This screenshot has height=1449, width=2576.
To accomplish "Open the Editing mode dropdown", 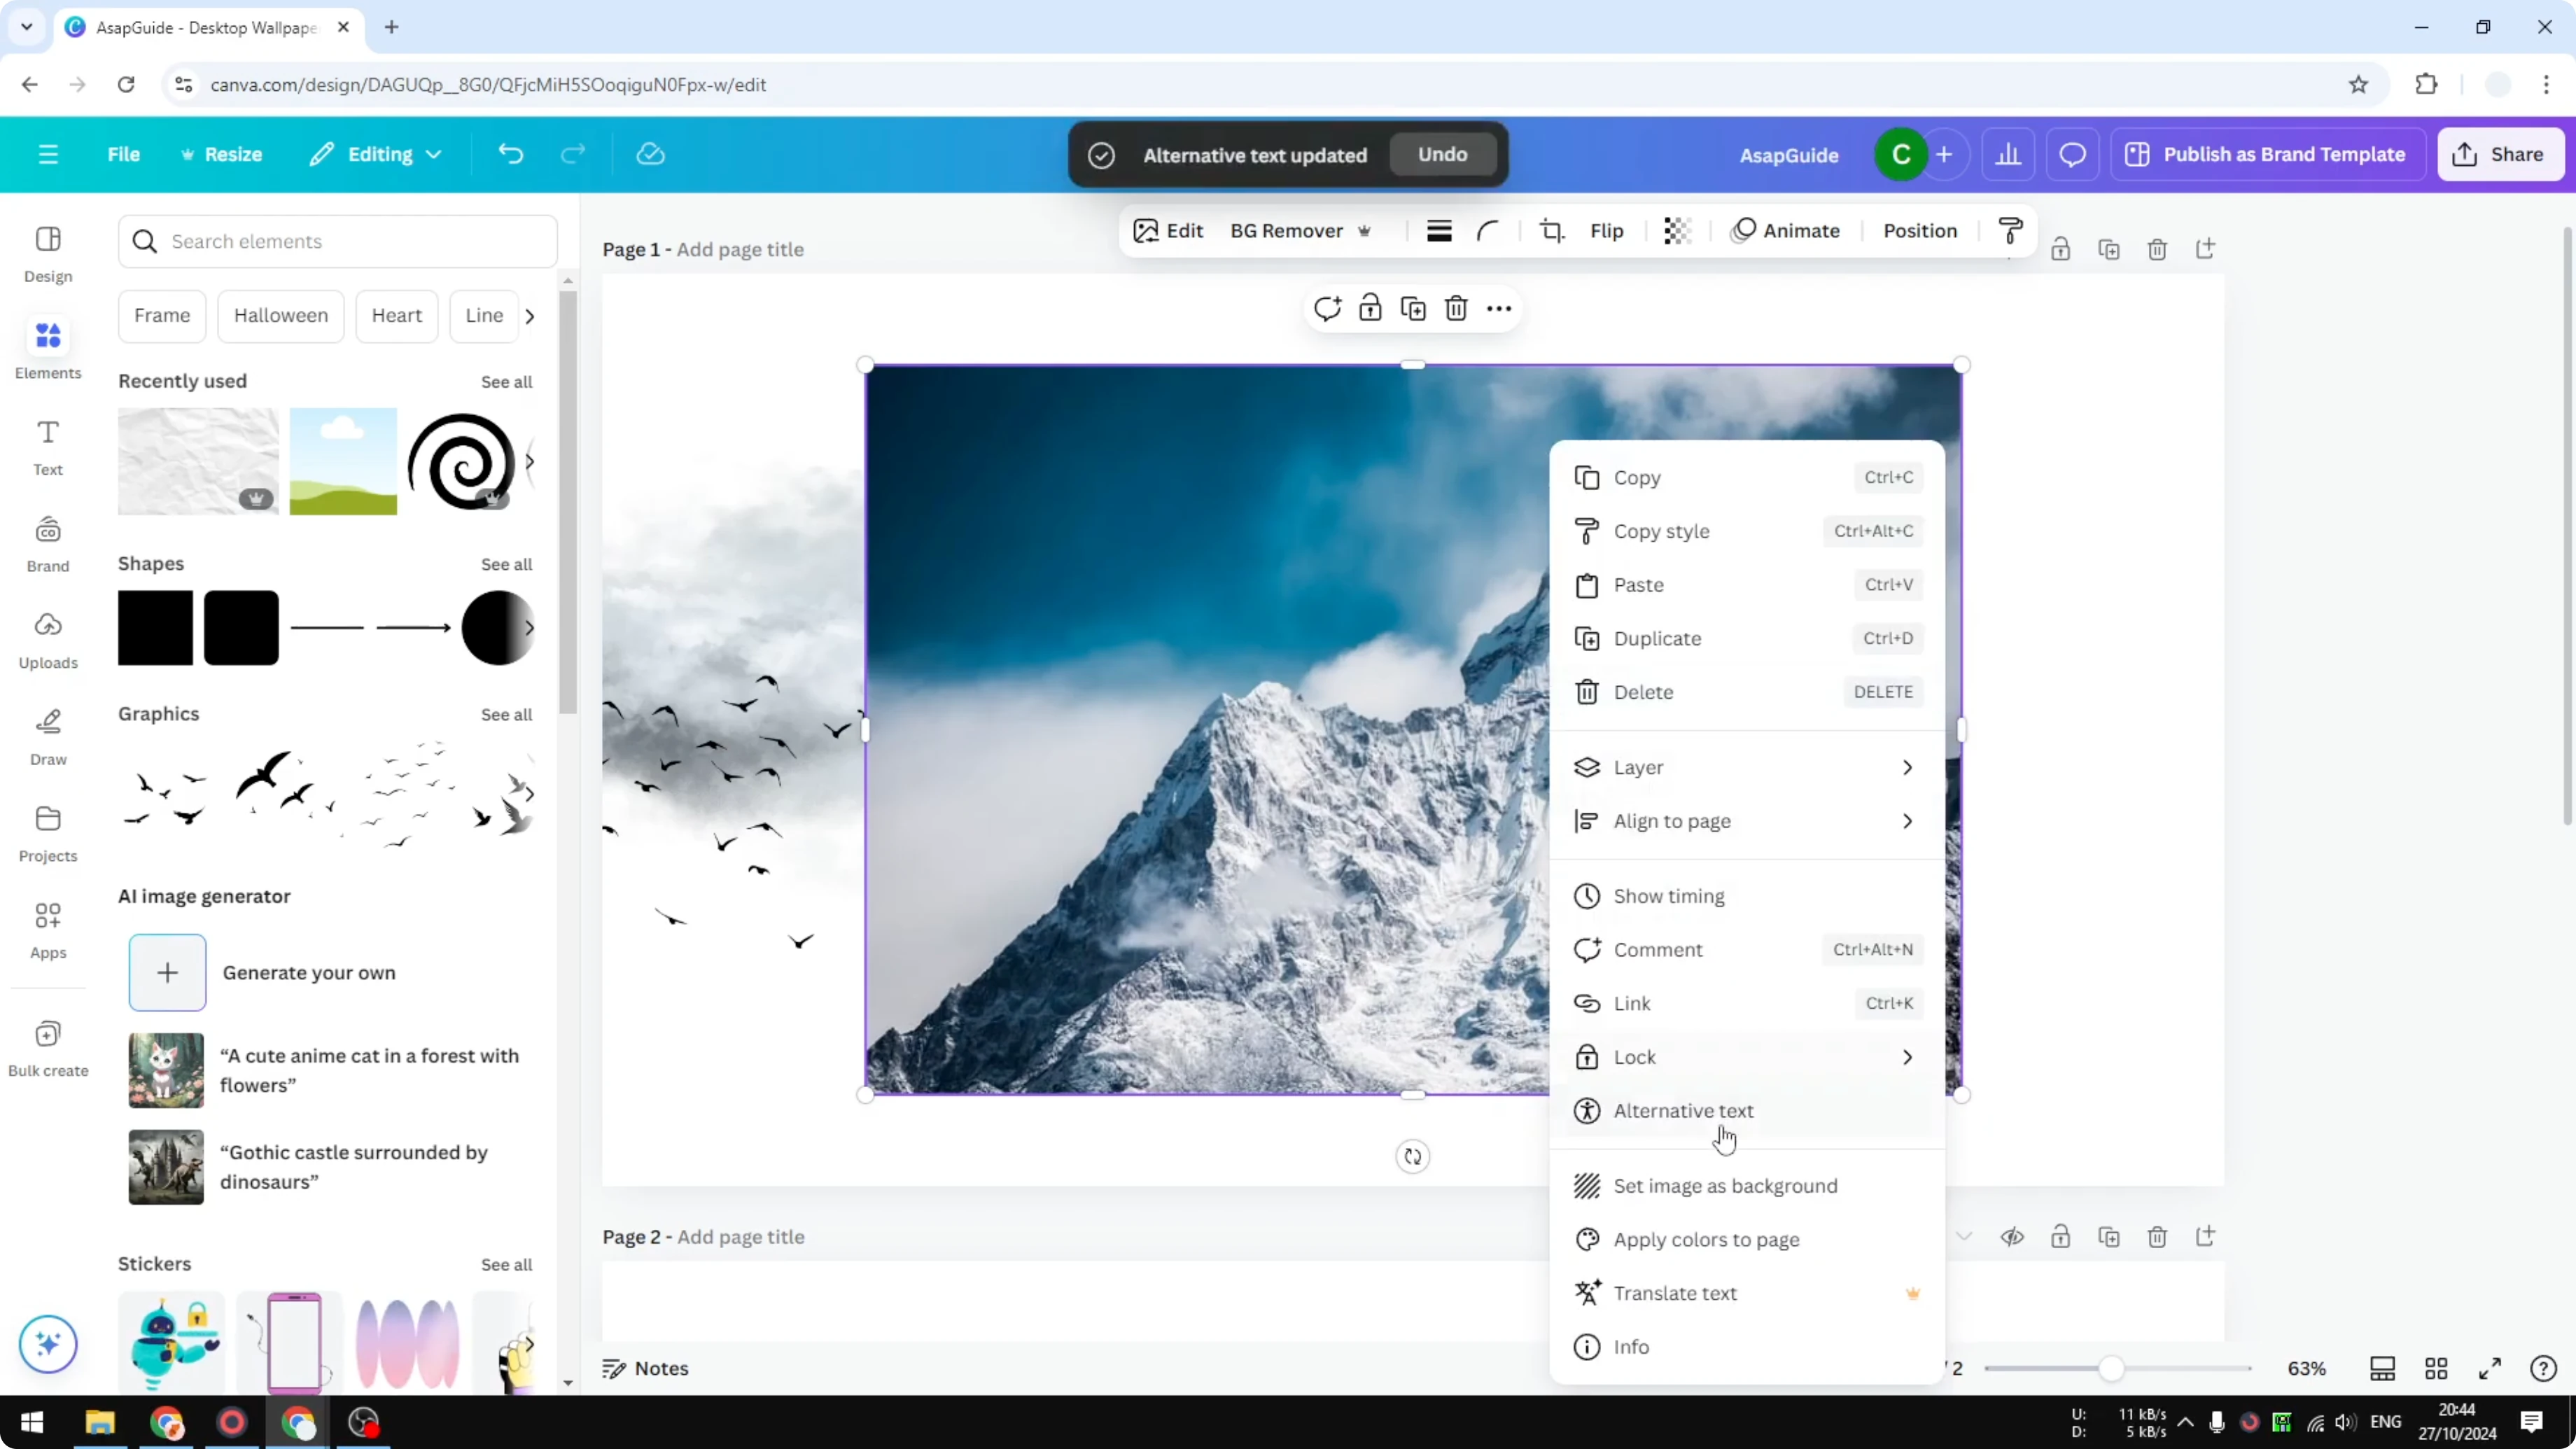I will coord(375,154).
